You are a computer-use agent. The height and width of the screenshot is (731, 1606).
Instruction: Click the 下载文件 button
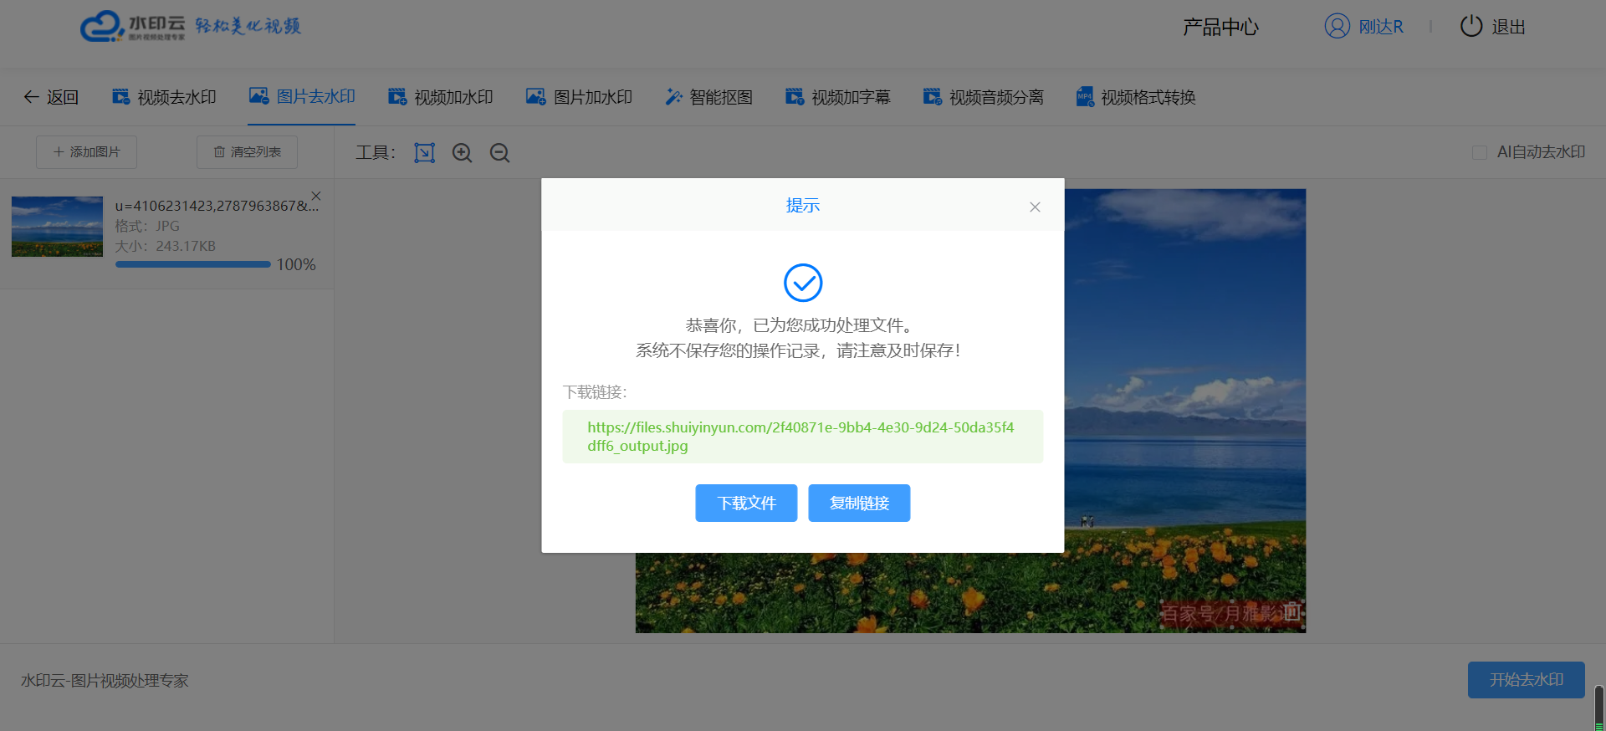coord(746,503)
